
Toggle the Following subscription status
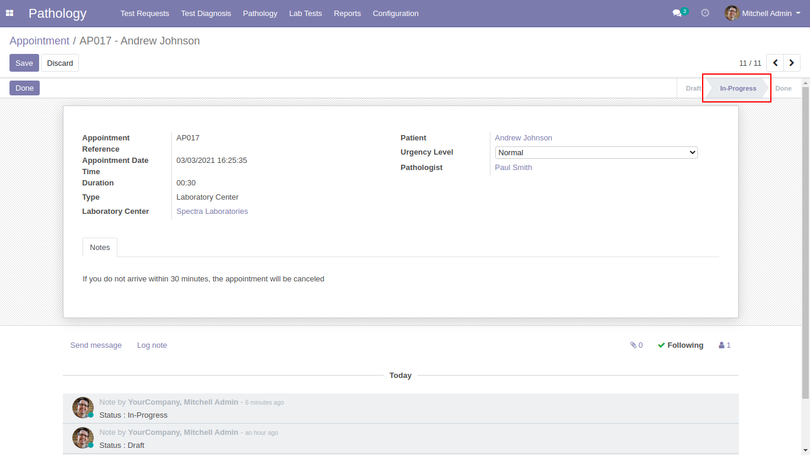[x=681, y=345]
